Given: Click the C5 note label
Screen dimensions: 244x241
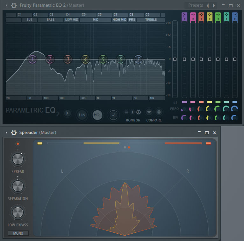Looking at the screenshot, I should 89,15.
